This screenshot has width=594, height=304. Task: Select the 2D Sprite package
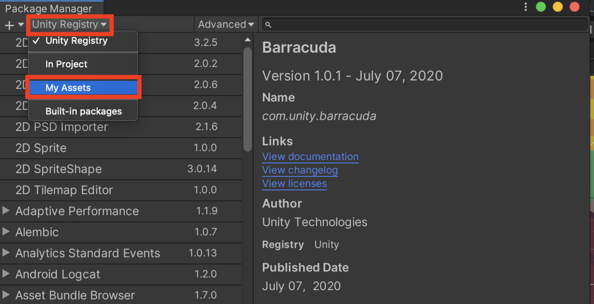pos(121,148)
